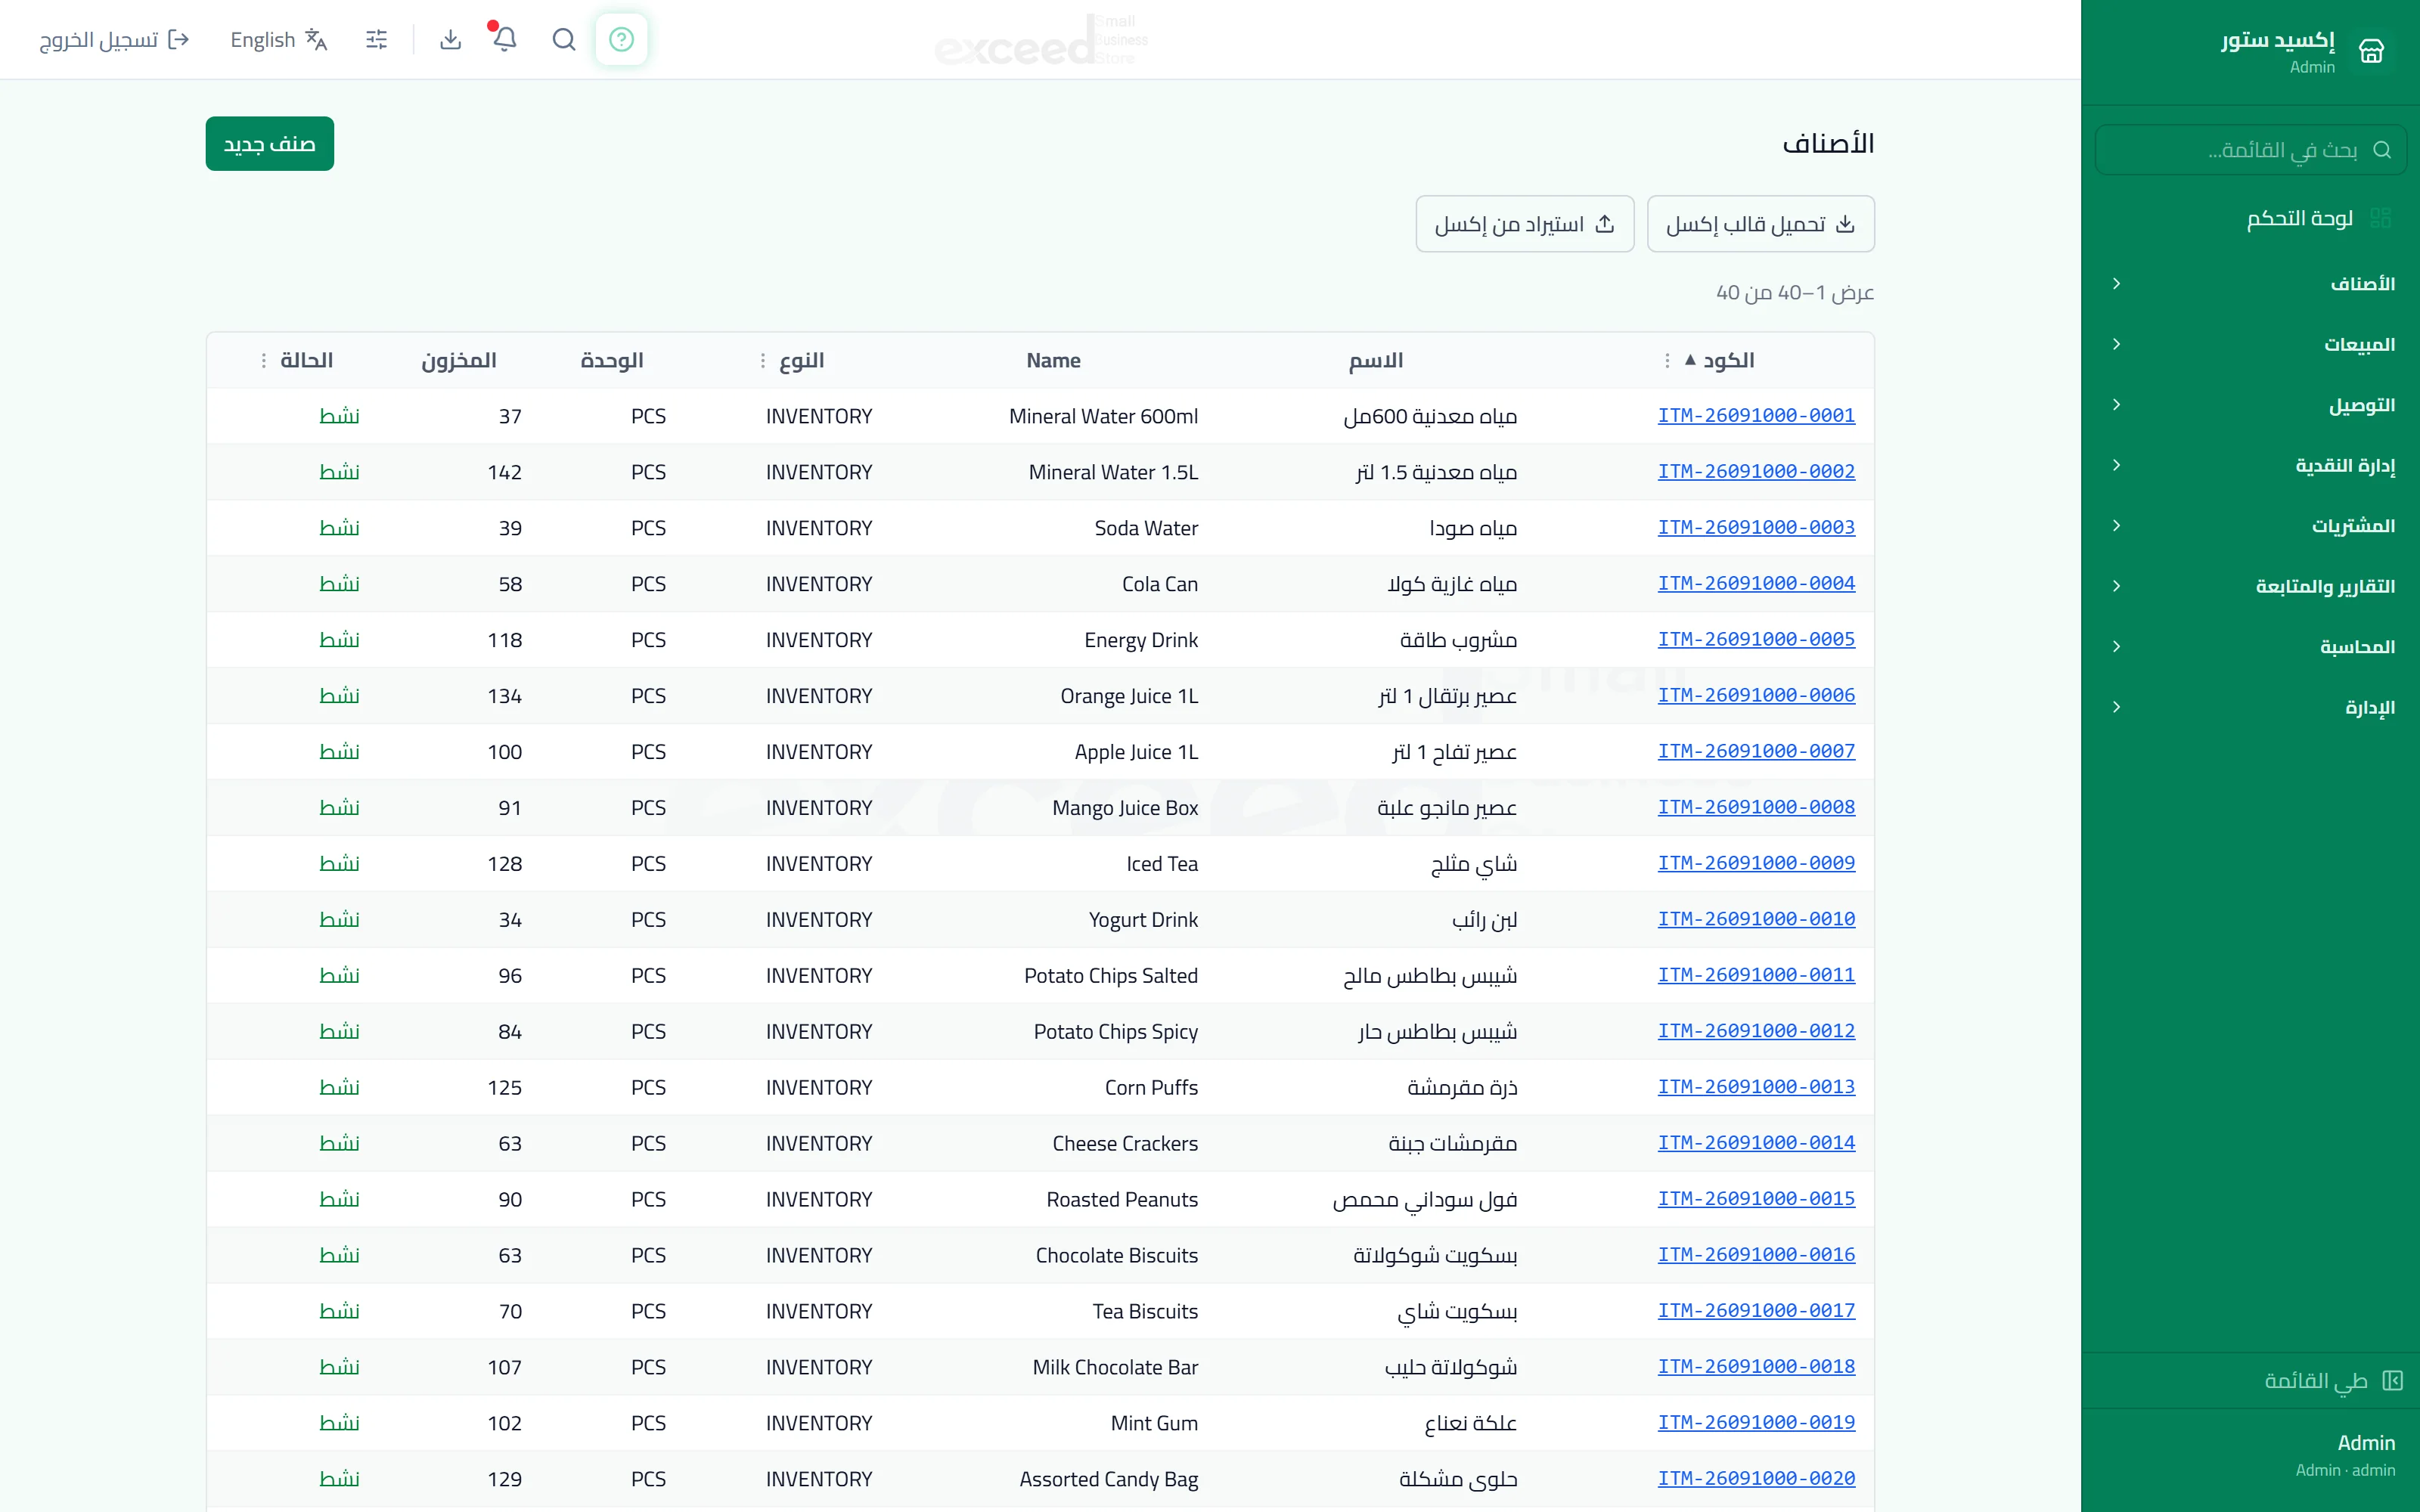Open item link ITM-26091000-0010
Viewport: 2420px width, 1512px height.
1756,919
